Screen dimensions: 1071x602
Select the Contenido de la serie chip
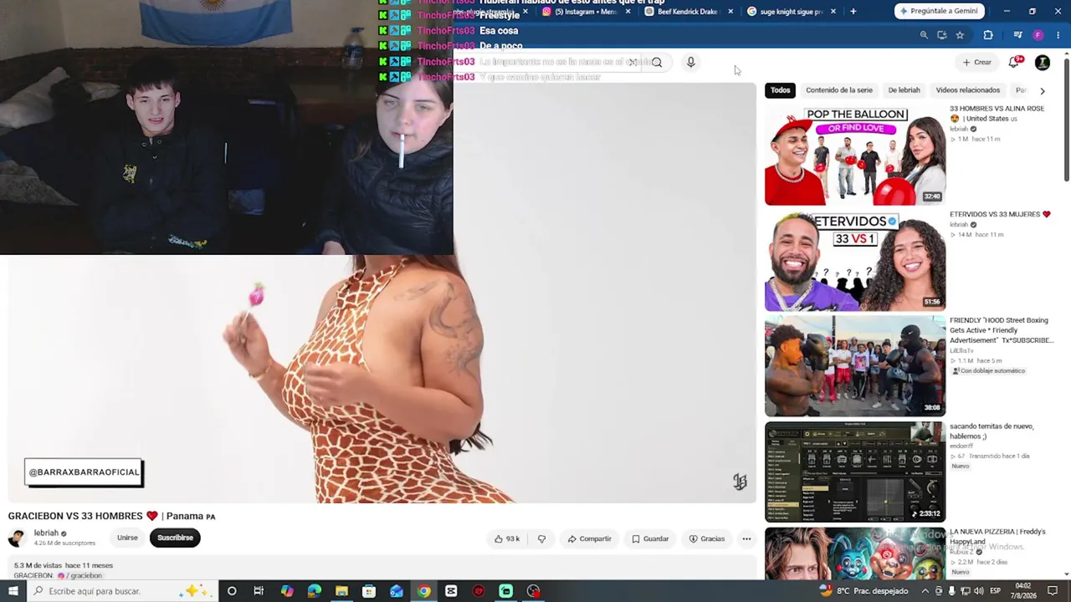(x=838, y=90)
